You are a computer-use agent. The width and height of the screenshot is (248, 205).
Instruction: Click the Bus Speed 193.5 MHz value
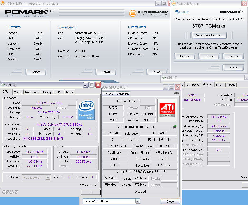click(35, 161)
